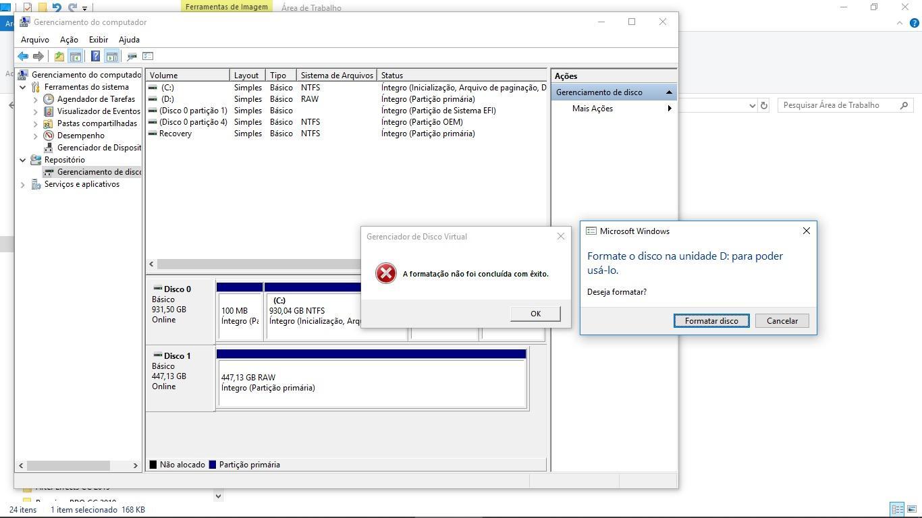Expand the Pastas compartilhadas node
Viewport: 922px width, 518px height.
pyautogui.click(x=36, y=123)
